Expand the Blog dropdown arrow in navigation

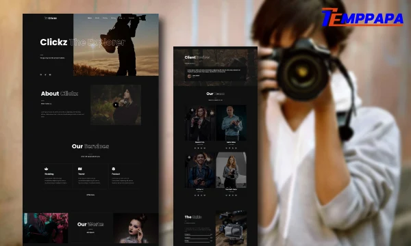pyautogui.click(x=124, y=18)
